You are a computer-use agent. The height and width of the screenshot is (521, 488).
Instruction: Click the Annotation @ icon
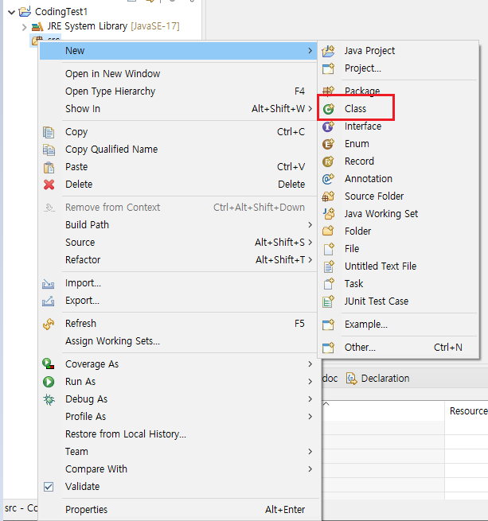pos(328,179)
